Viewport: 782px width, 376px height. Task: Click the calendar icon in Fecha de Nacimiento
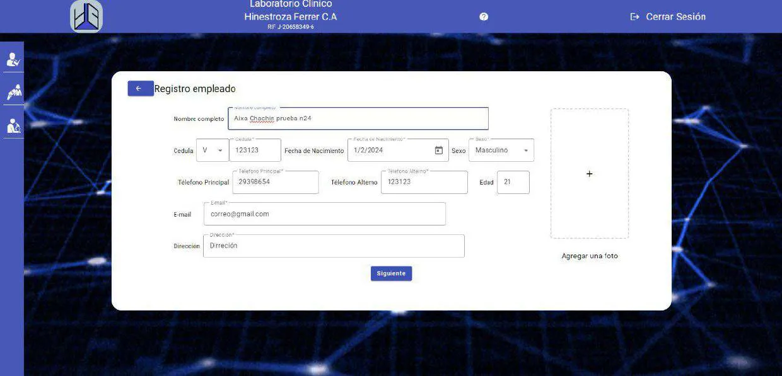click(x=439, y=151)
